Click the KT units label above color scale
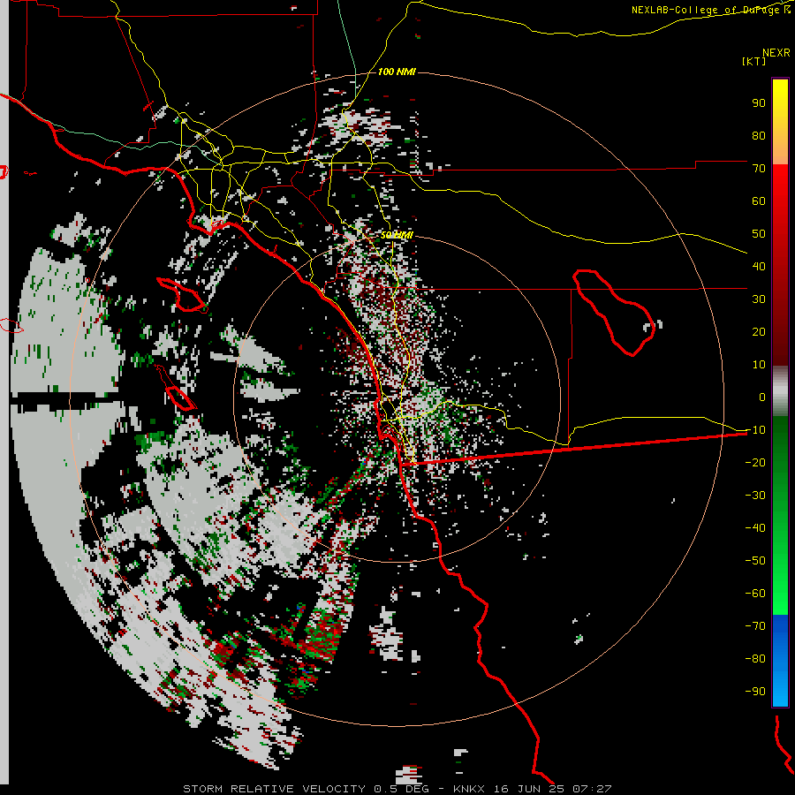The image size is (795, 795). tap(754, 61)
